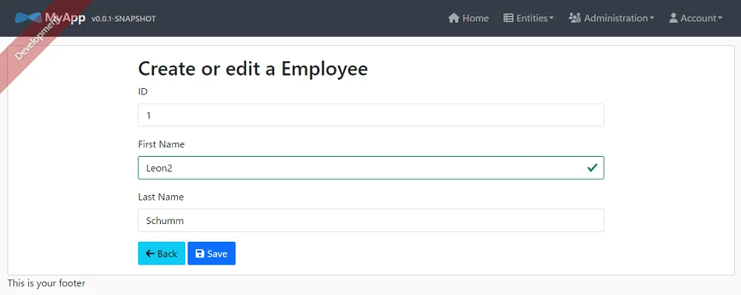Expand the Entities dropdown caret
The height and width of the screenshot is (295, 741).
point(551,18)
